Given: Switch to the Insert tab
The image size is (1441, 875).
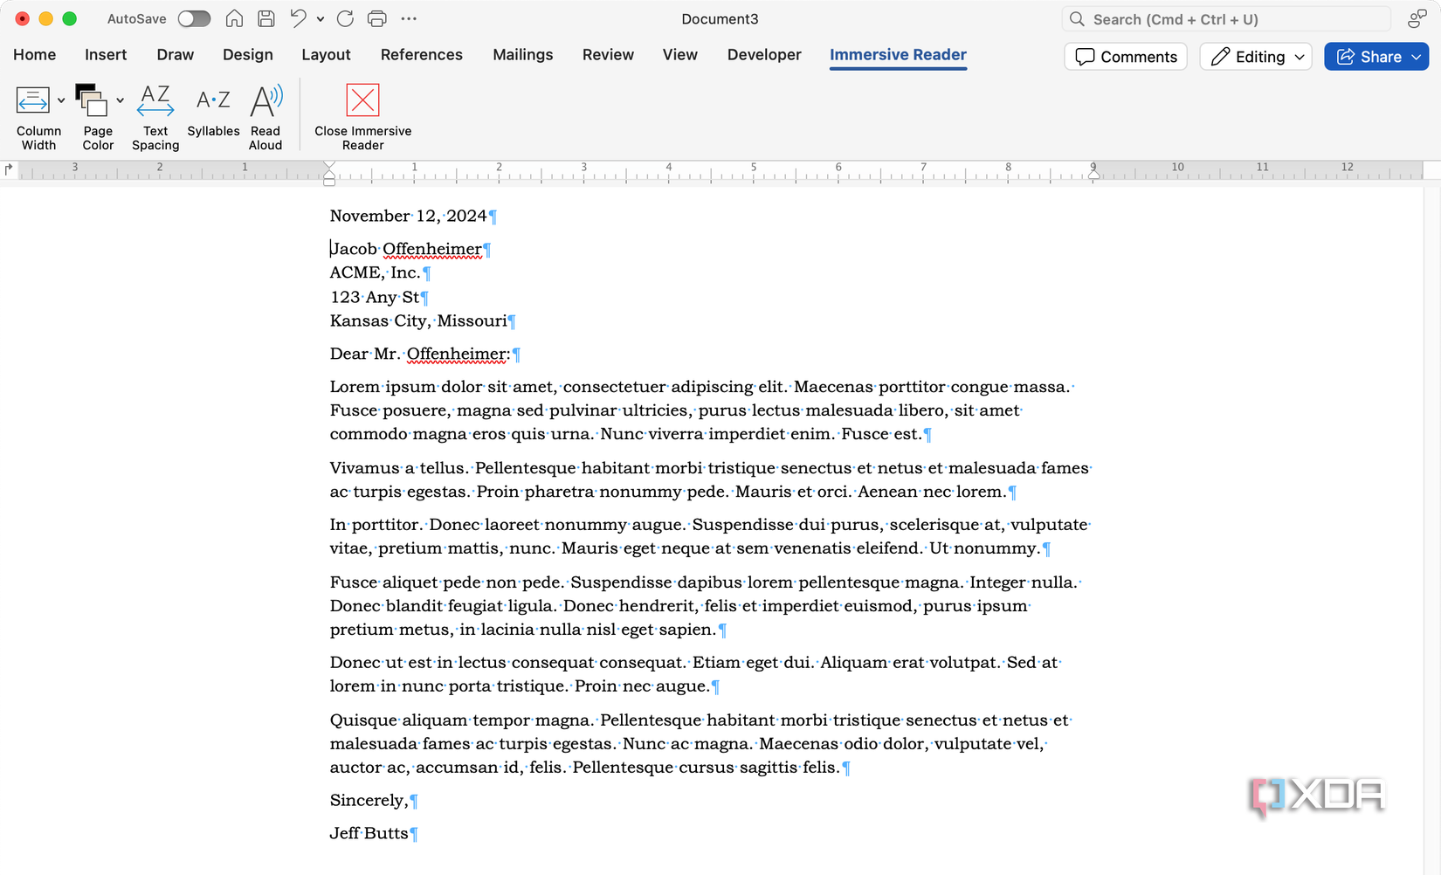Looking at the screenshot, I should tap(106, 54).
